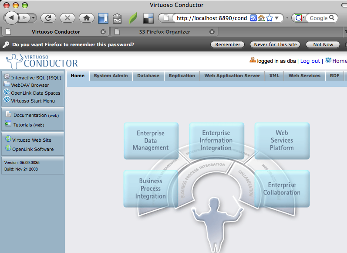The image size is (347, 253).
Task: Click the Log out link
Action: (310, 61)
